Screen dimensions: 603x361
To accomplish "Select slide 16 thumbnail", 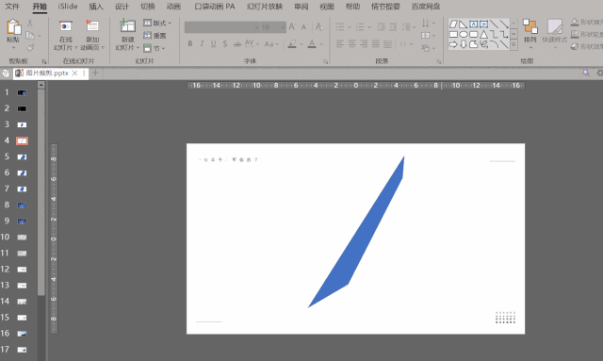I will coord(22,334).
